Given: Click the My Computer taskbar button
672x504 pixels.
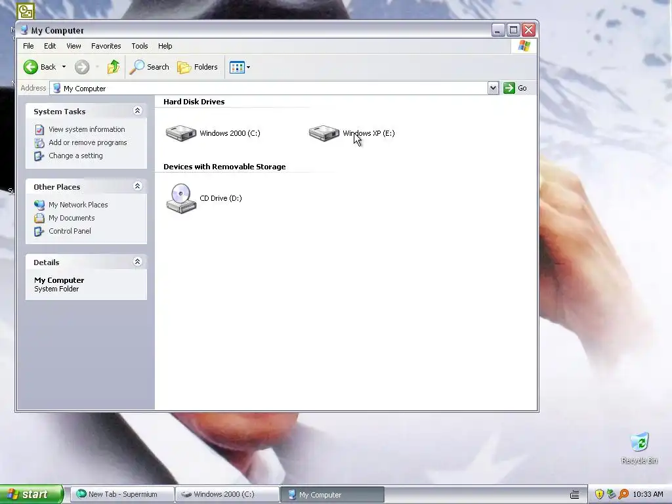Looking at the screenshot, I should pos(333,495).
